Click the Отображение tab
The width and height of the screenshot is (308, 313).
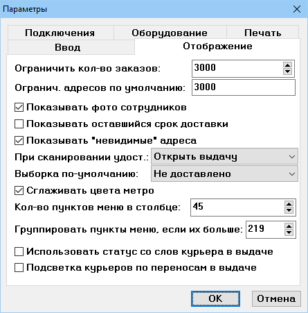point(217,46)
